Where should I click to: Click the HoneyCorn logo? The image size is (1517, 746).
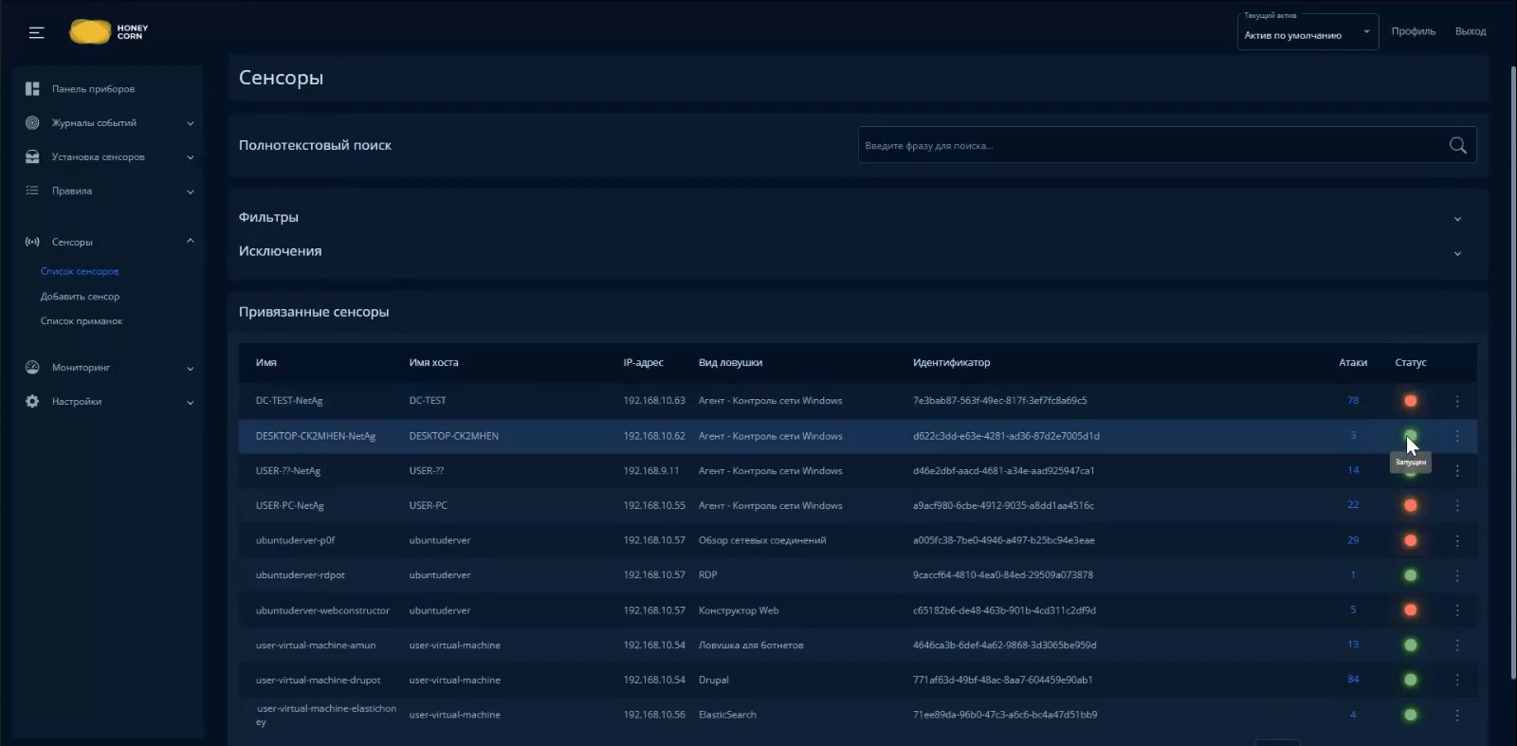click(x=109, y=32)
